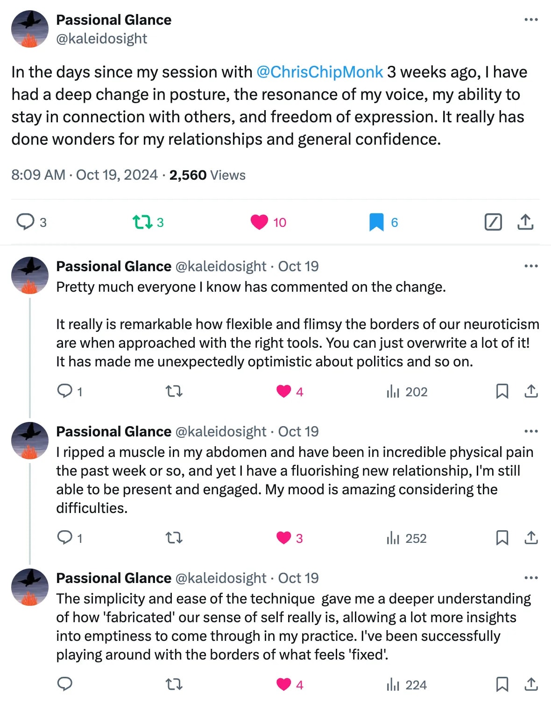551x702 pixels.
Task: Repost the 'ripped a muscle' reply
Action: [x=174, y=538]
